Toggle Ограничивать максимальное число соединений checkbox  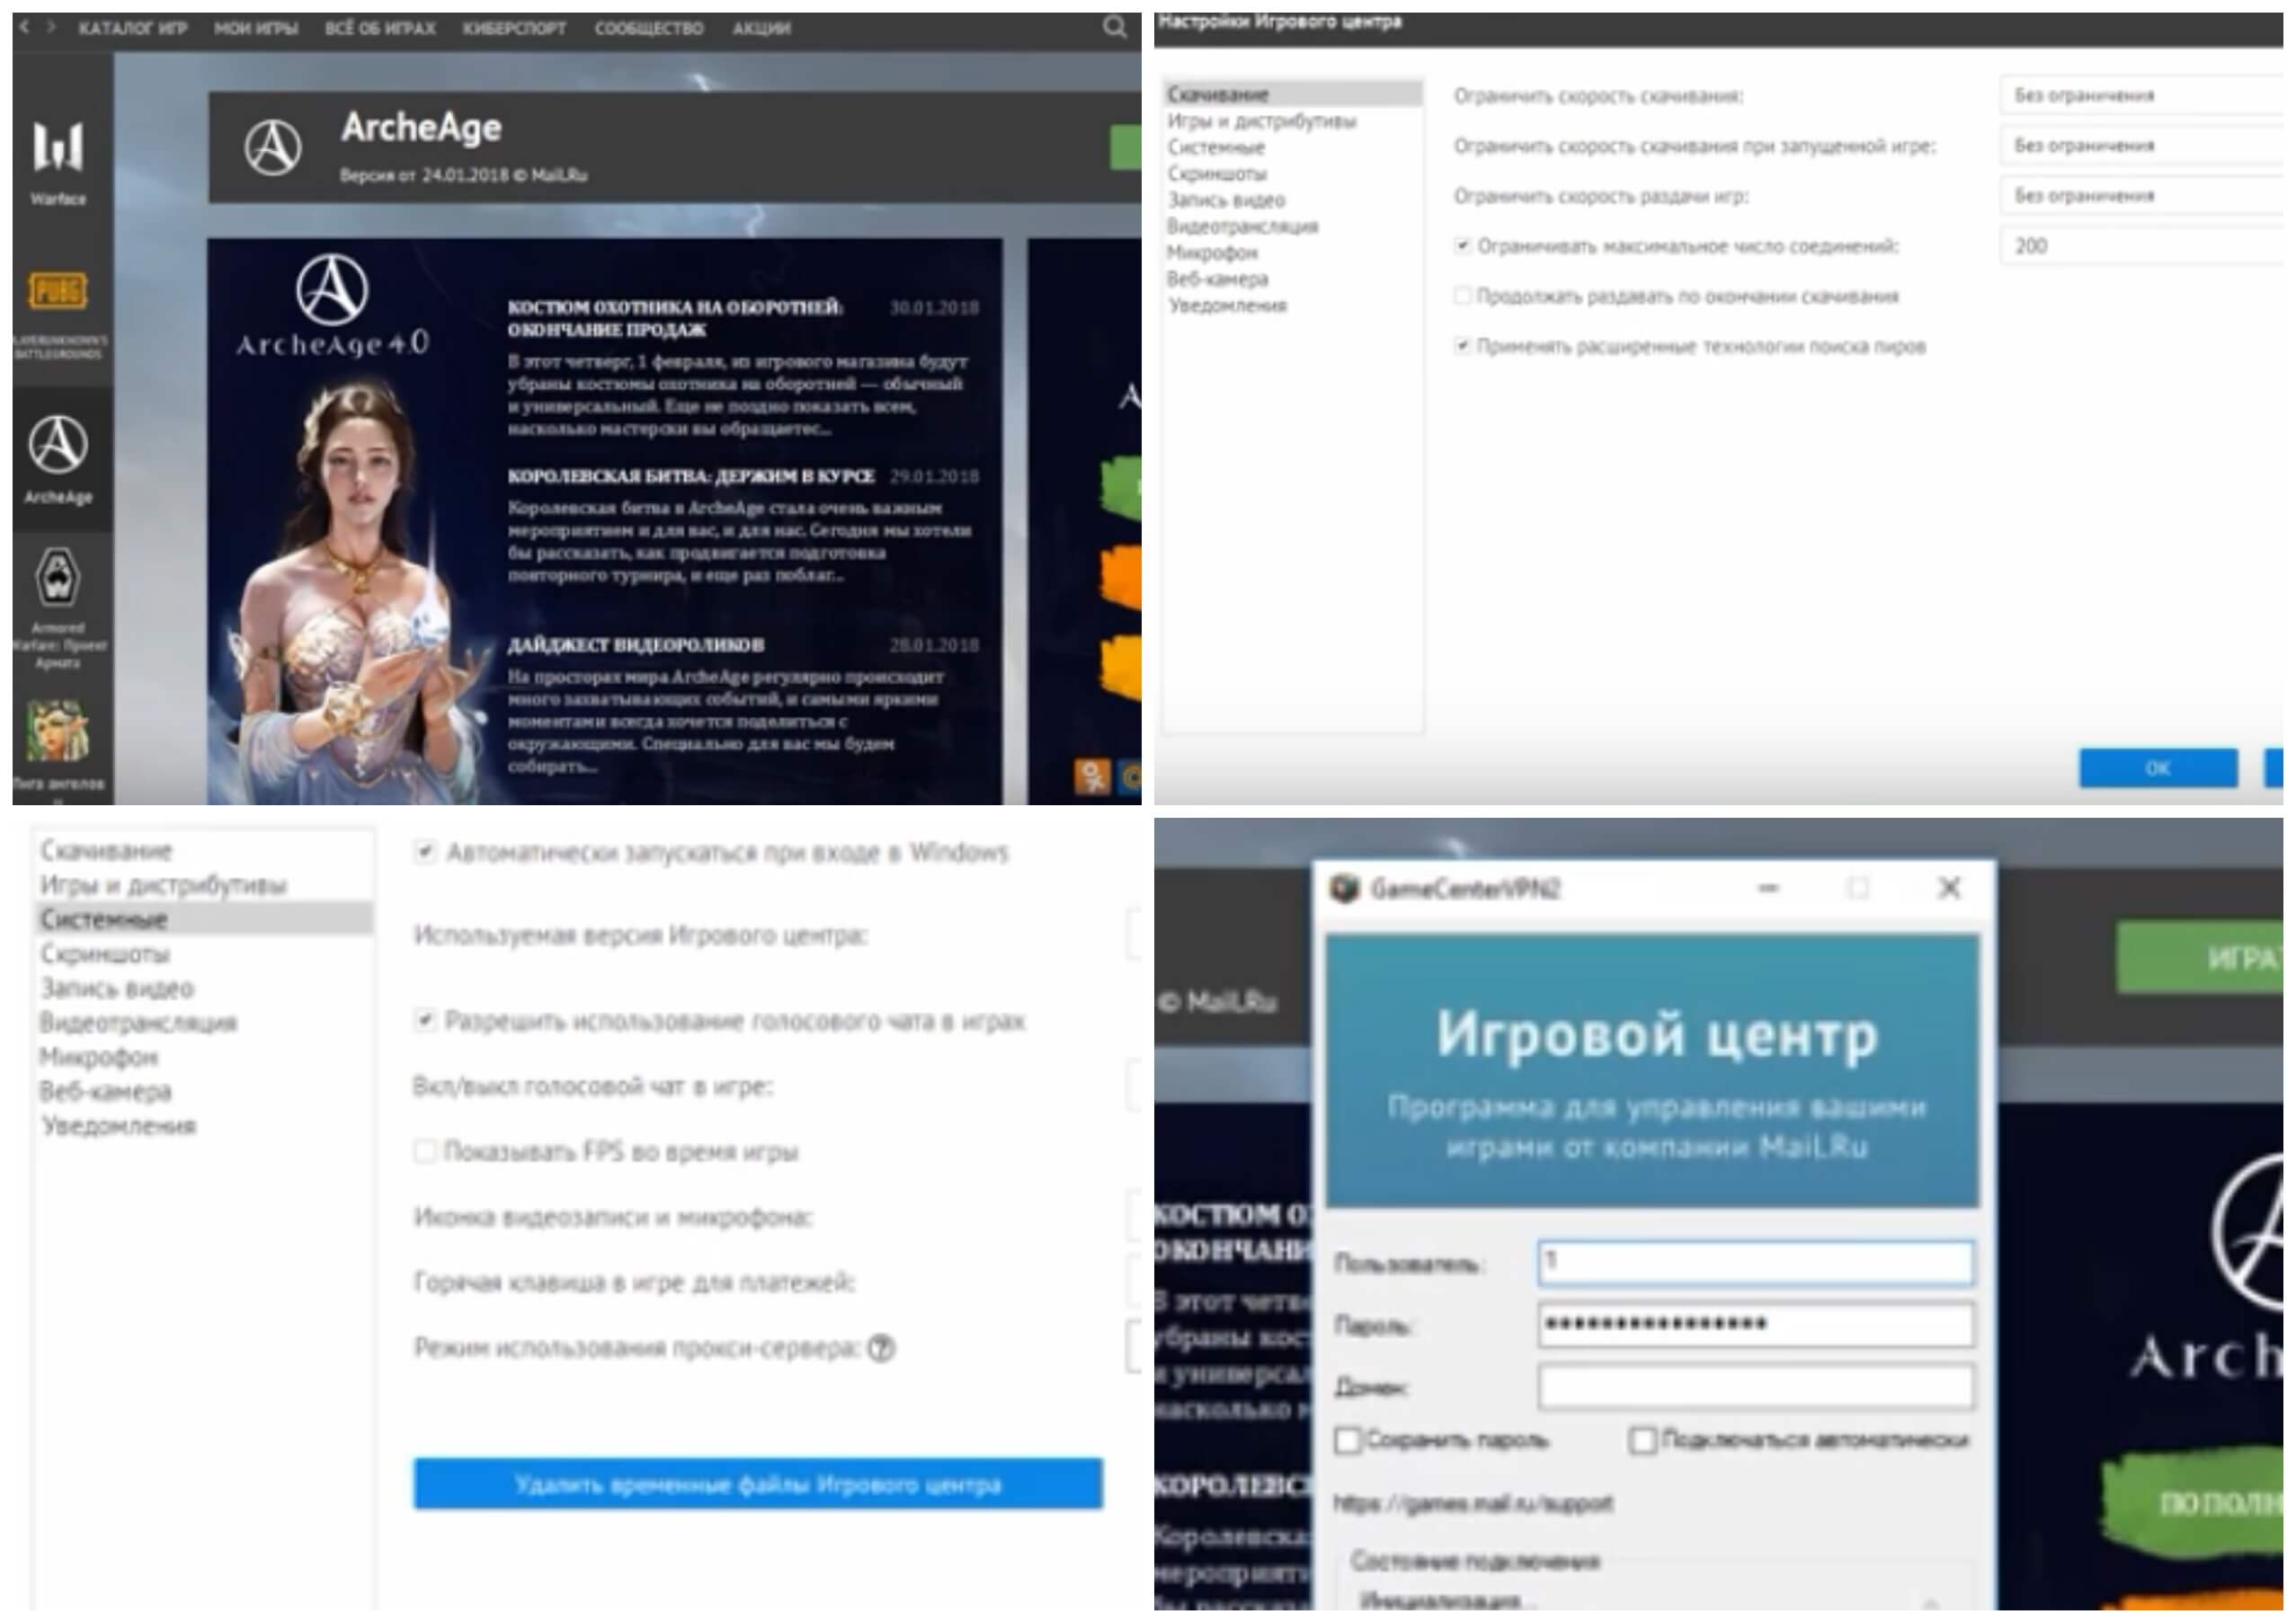tap(1462, 246)
